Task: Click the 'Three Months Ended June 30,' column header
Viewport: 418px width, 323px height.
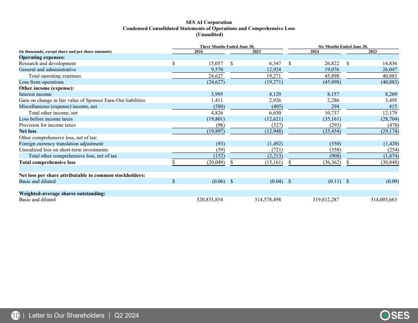Action: pos(227,46)
